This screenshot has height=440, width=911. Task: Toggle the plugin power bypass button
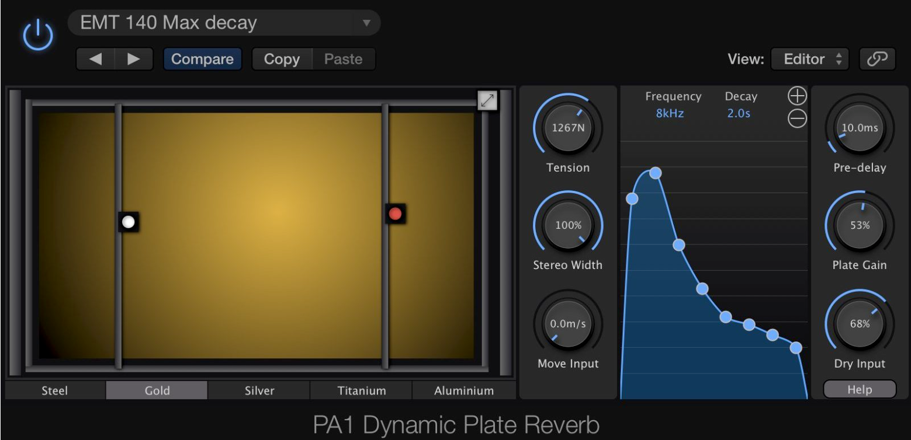pos(38,36)
